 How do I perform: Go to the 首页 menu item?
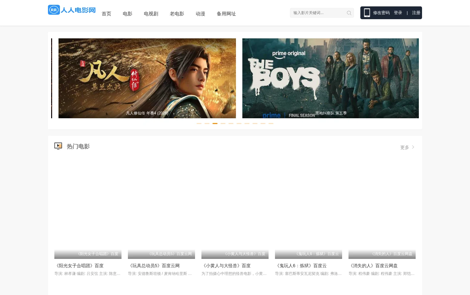[106, 14]
